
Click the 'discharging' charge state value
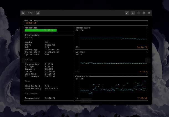pyautogui.click(x=52, y=52)
